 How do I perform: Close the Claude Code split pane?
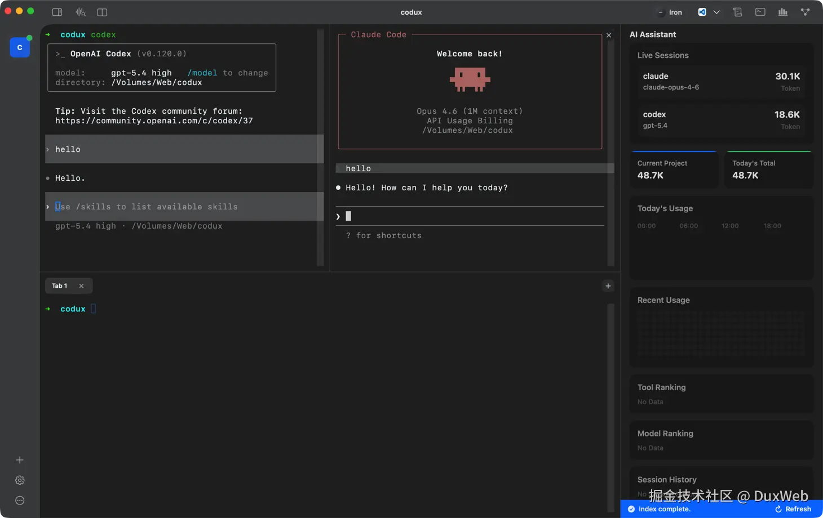pos(609,35)
